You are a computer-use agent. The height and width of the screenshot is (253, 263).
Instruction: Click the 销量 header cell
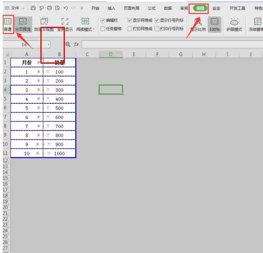pos(59,62)
